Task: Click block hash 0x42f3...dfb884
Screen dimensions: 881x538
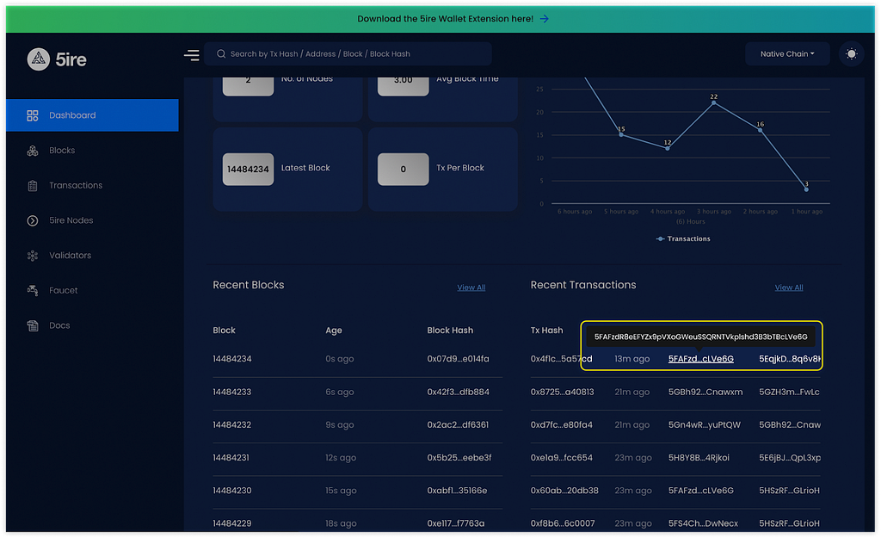Action: click(458, 392)
